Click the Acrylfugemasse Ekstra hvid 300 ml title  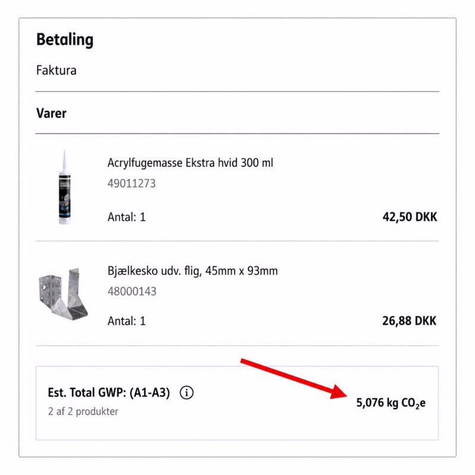(x=190, y=163)
